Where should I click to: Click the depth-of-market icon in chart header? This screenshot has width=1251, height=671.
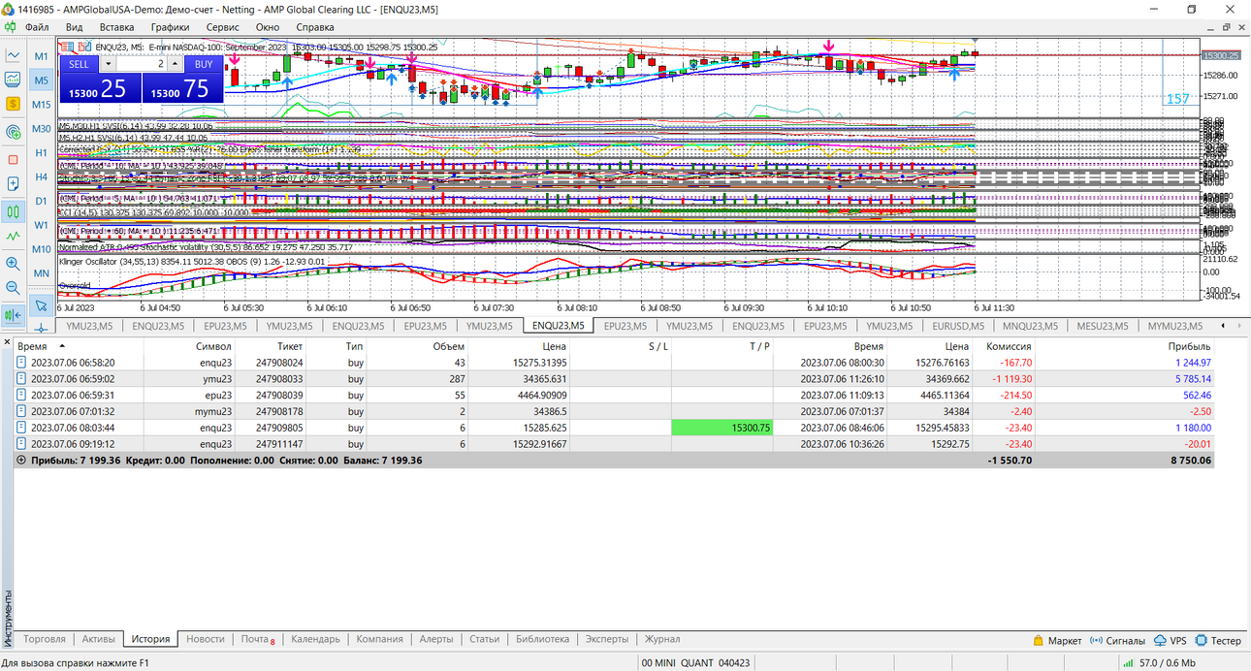pyautogui.click(x=67, y=46)
